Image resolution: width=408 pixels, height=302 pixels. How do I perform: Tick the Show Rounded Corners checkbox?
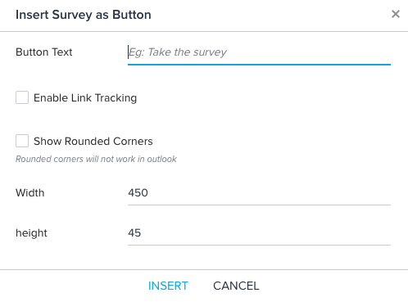(22, 141)
